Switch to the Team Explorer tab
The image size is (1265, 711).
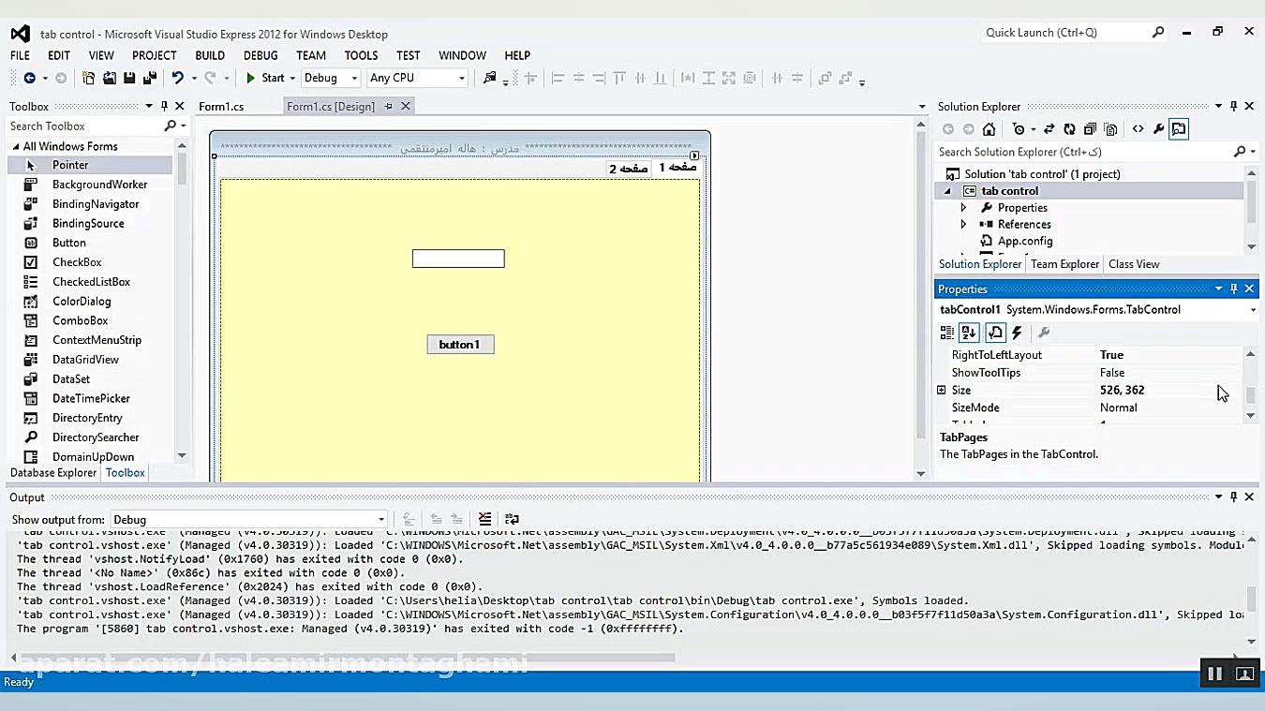coord(1064,264)
